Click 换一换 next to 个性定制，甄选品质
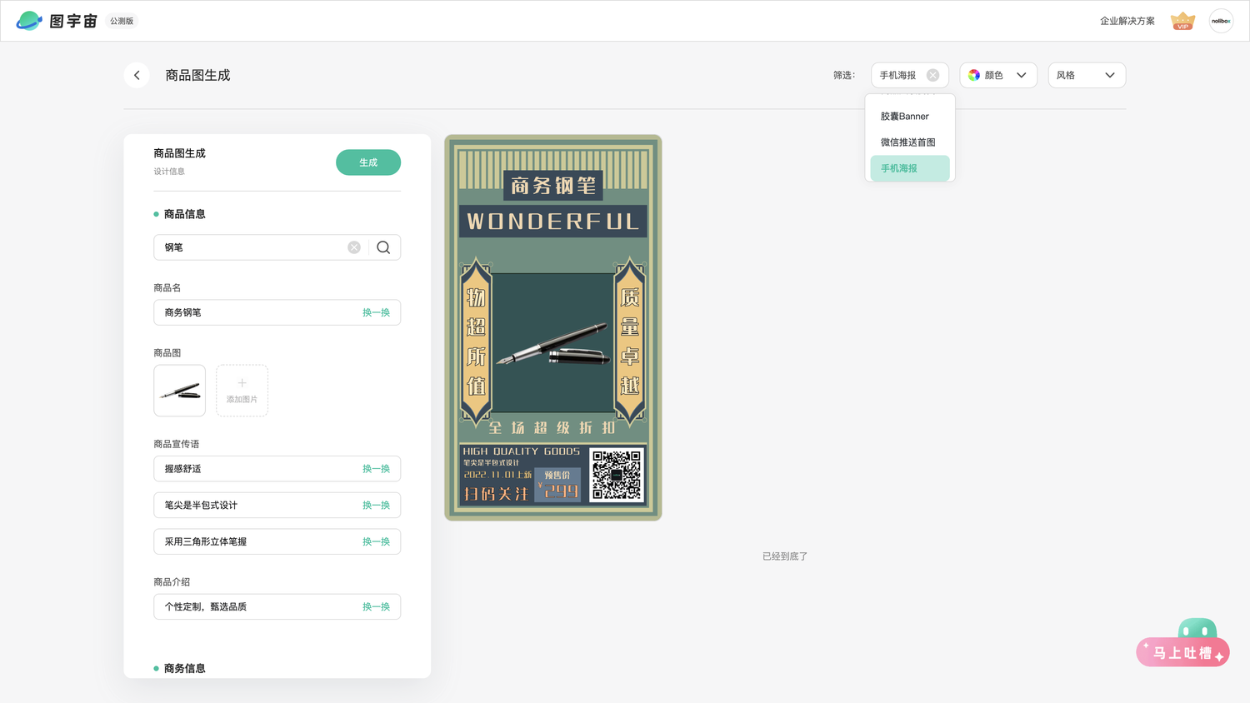Screen dimensions: 1250x703 376,606
